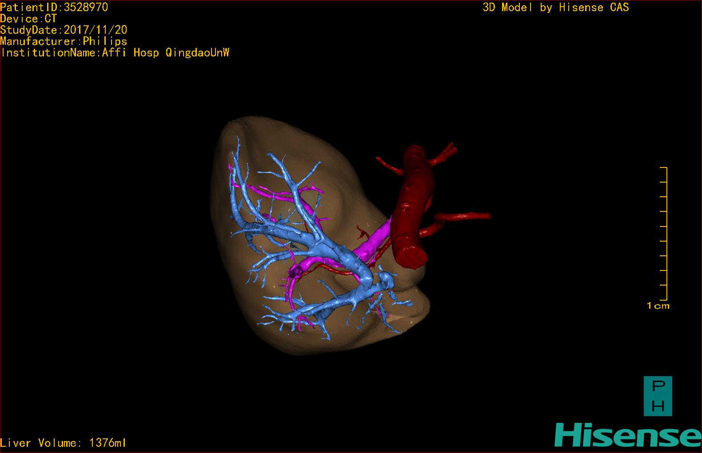
Task: Select the "InstitutionName:Affi Hosp QingdaoUnW" text
Action: point(115,53)
